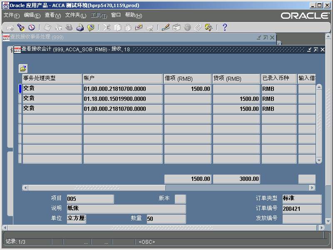This screenshot has width=333, height=250.
Task: Select the first 交货 row indicator
Action: pos(20,89)
